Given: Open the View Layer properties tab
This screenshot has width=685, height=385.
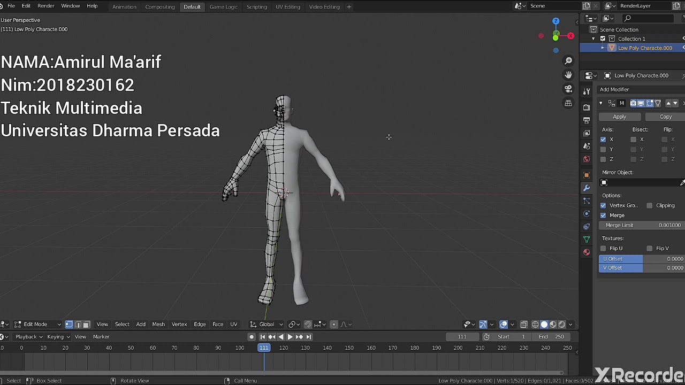Looking at the screenshot, I should 587,133.
